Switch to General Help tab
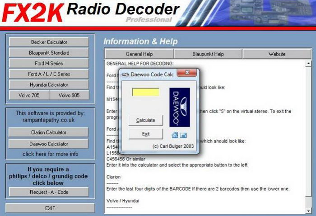Image resolution: width=316 pixels, height=216 pixels. point(139,54)
